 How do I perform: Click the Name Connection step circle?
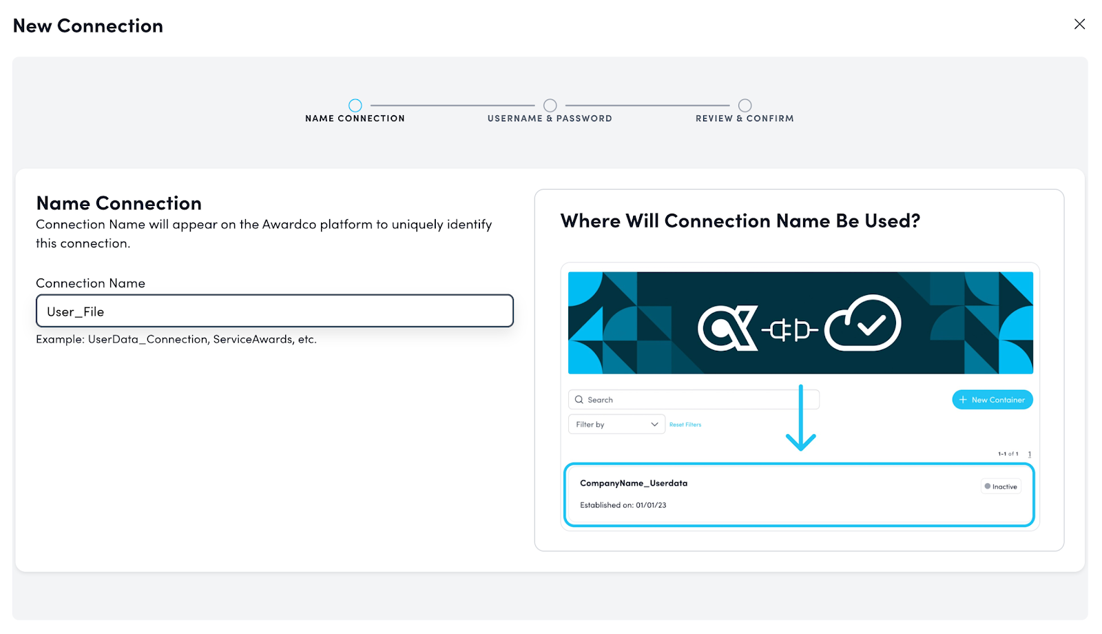[355, 105]
